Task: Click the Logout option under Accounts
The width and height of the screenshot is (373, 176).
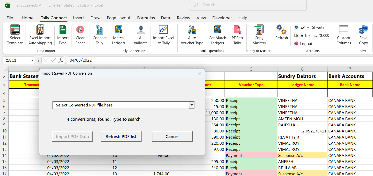Action: coord(305,44)
